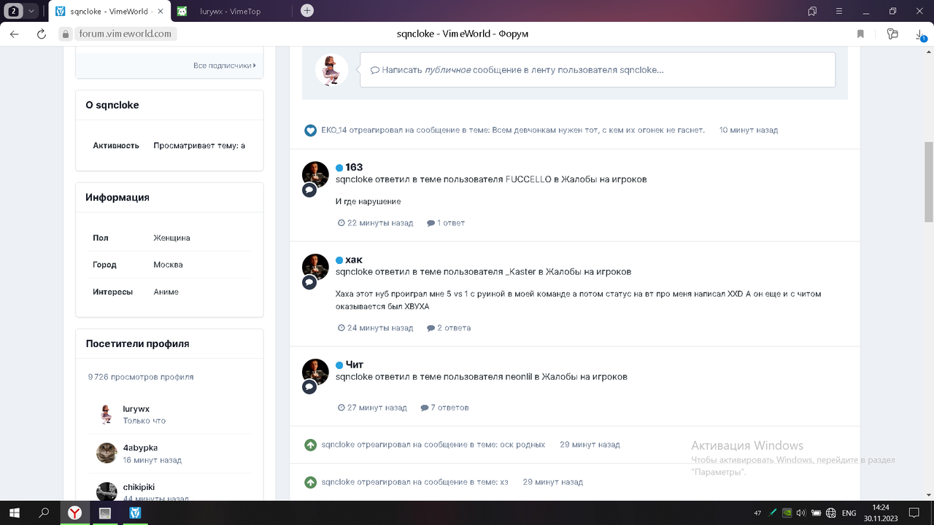934x525 pixels.
Task: Click the padlock site security icon
Action: point(66,34)
